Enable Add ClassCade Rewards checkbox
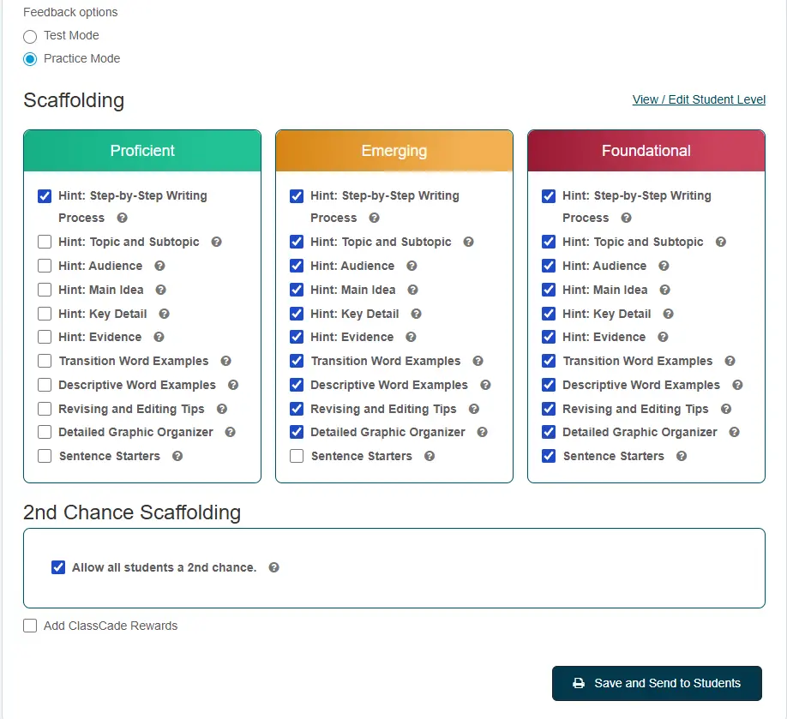Screen dimensions: 787x719 pos(30,626)
